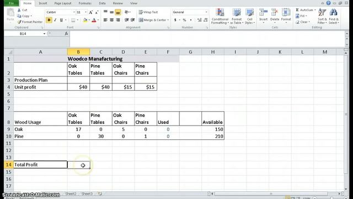Open the Number group dialog launcher
The image size is (353, 199).
(x=207, y=28)
